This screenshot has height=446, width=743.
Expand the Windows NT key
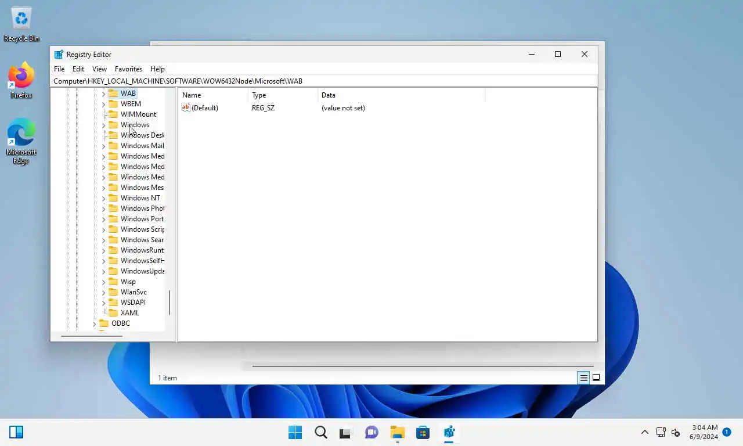point(104,198)
